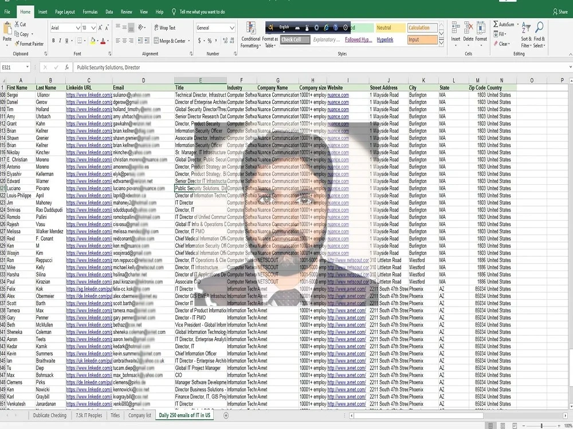Apply comma style
This screenshot has width=573, height=429.
click(216, 41)
